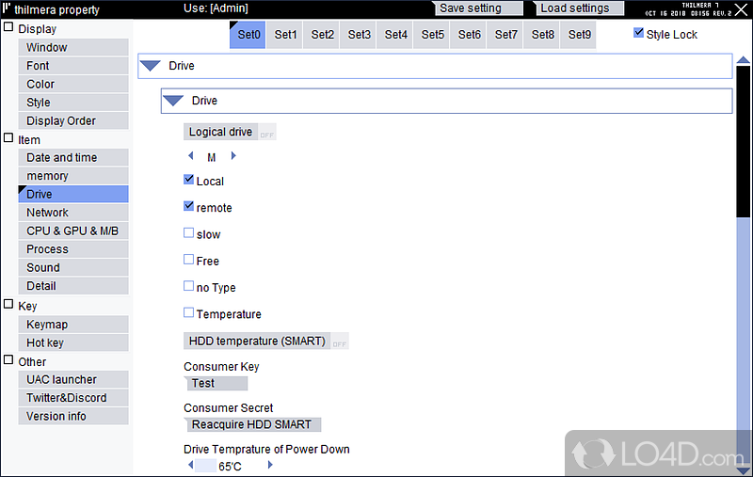Click the Reacquire HDD SMART button
This screenshot has height=477, width=753.
pos(252,424)
